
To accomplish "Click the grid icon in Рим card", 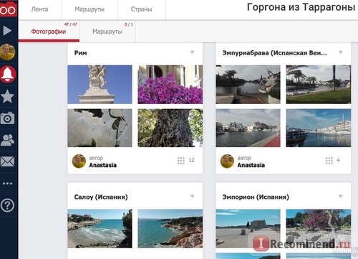I will (x=181, y=161).
